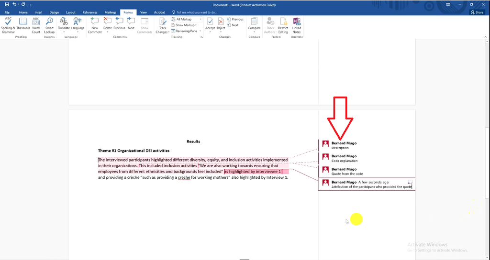Open Linked Notes in OneNote
The width and height of the screenshot is (490, 260).
coord(297,26)
